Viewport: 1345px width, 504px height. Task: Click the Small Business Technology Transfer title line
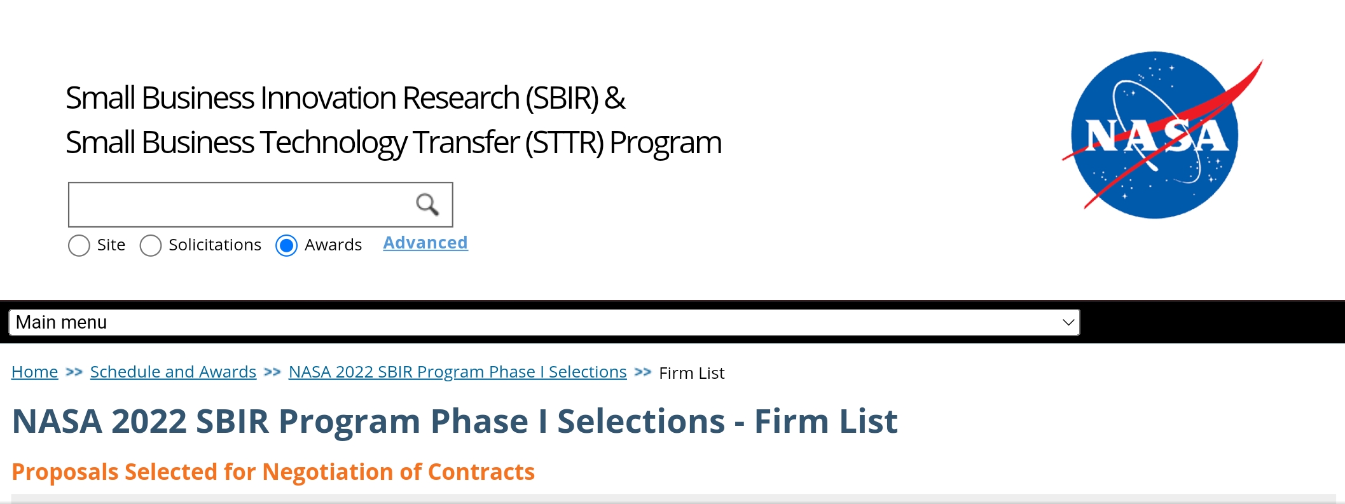click(x=393, y=142)
